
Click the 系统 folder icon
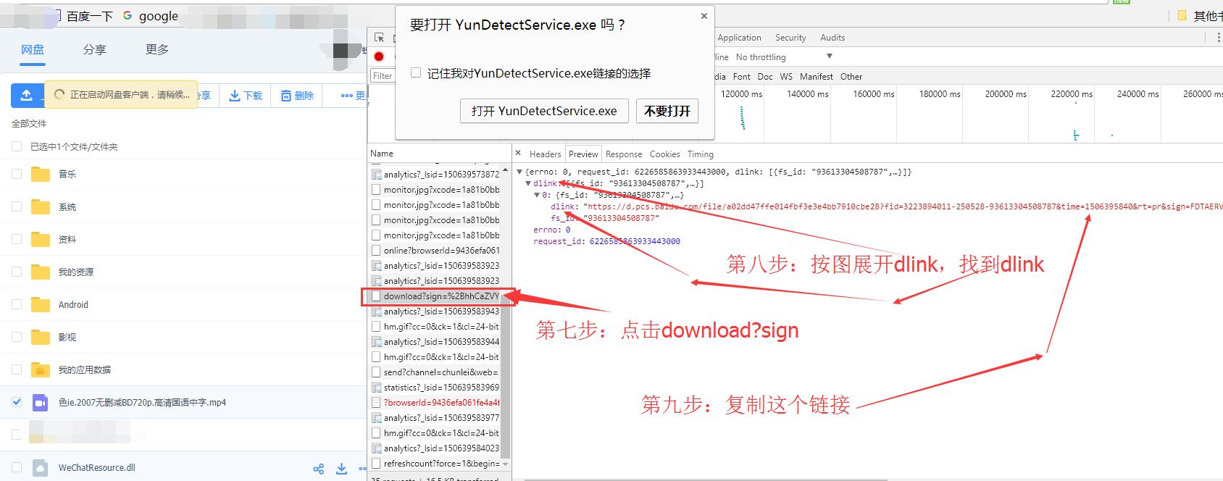41,206
